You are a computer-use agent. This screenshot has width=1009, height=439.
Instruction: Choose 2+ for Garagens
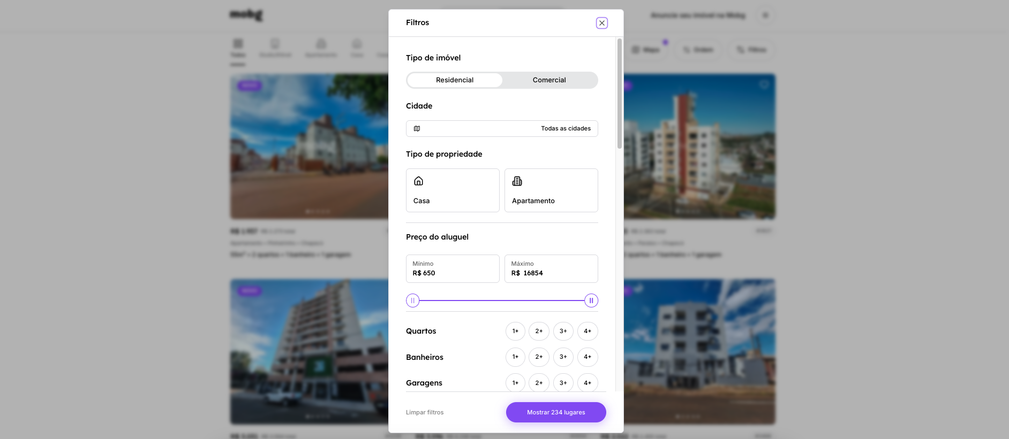[539, 383]
